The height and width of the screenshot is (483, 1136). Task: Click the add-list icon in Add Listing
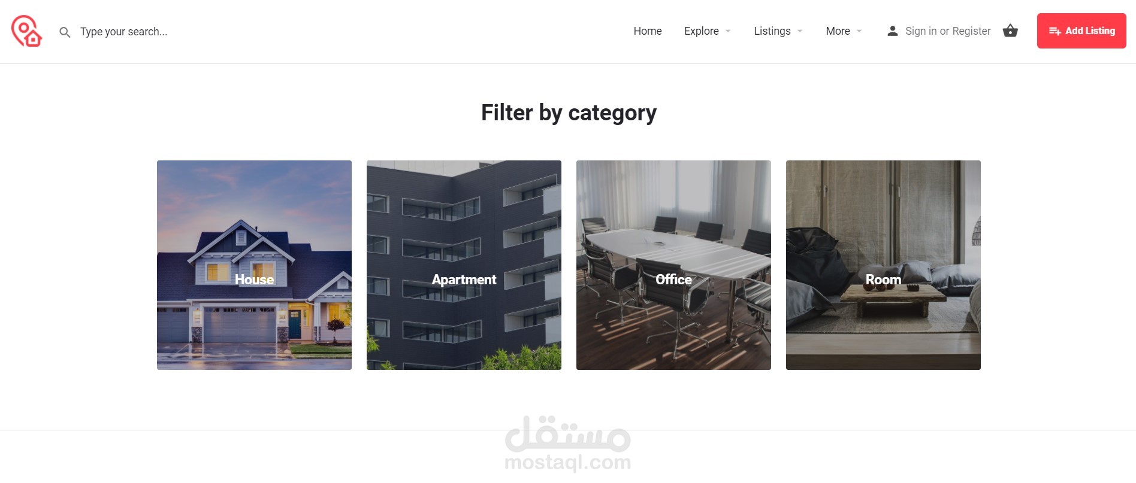coord(1055,31)
